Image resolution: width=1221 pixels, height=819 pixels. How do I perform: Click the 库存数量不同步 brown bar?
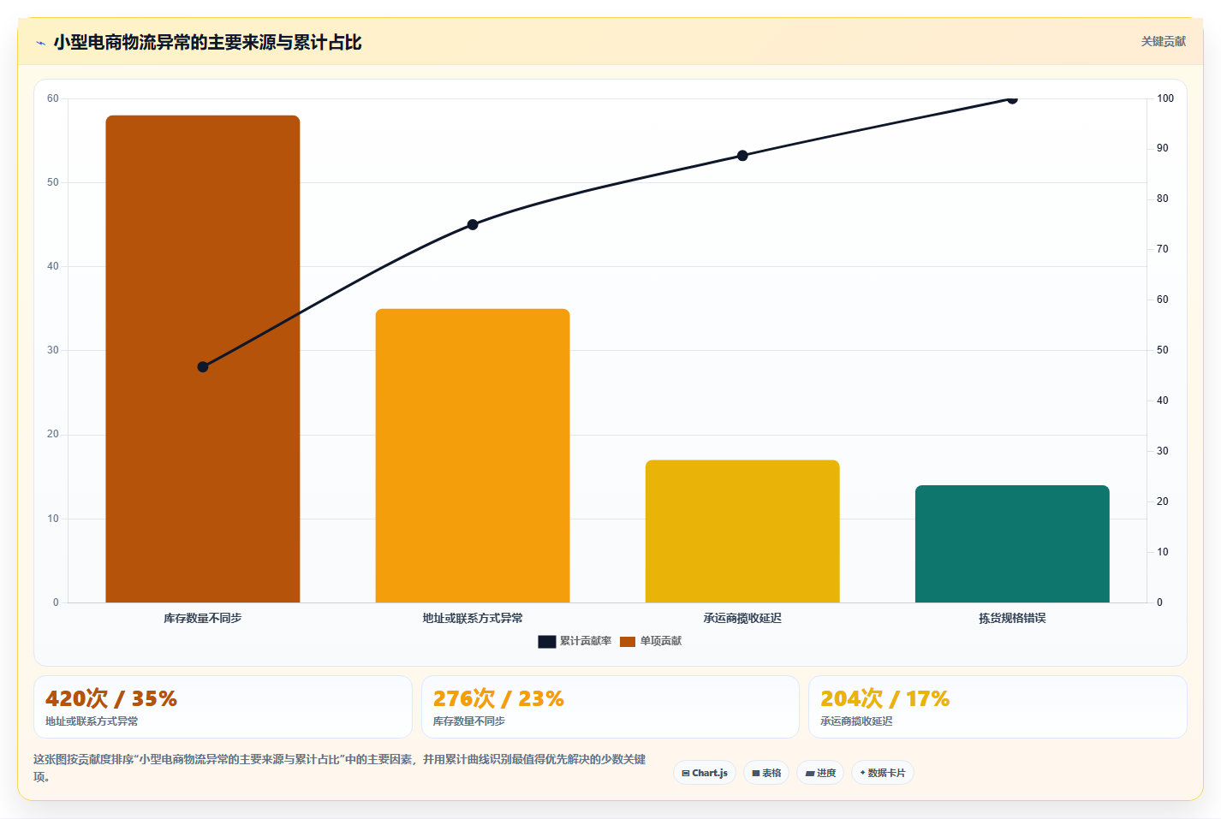tap(203, 359)
